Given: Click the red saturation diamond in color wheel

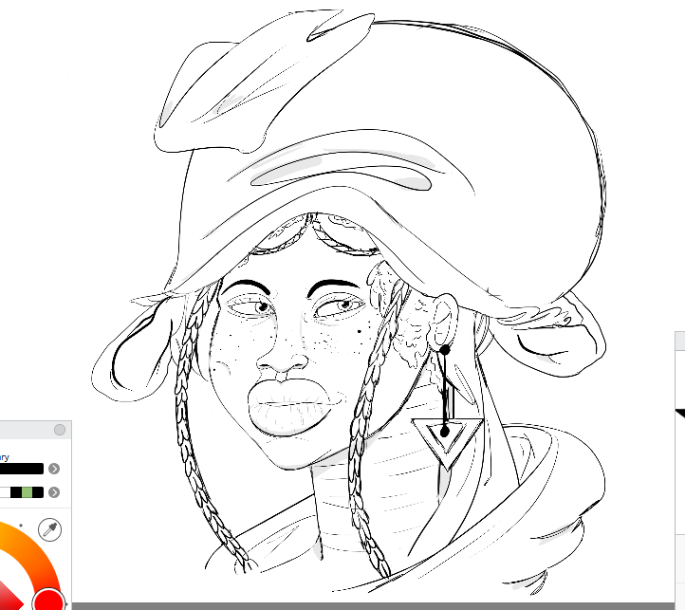Looking at the screenshot, I should pos(9,599).
